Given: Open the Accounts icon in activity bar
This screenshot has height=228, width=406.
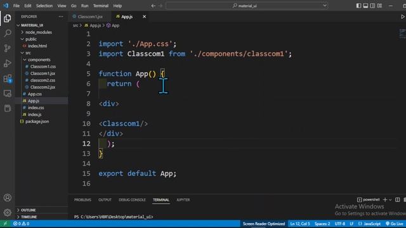Looking at the screenshot, I should tap(7, 198).
